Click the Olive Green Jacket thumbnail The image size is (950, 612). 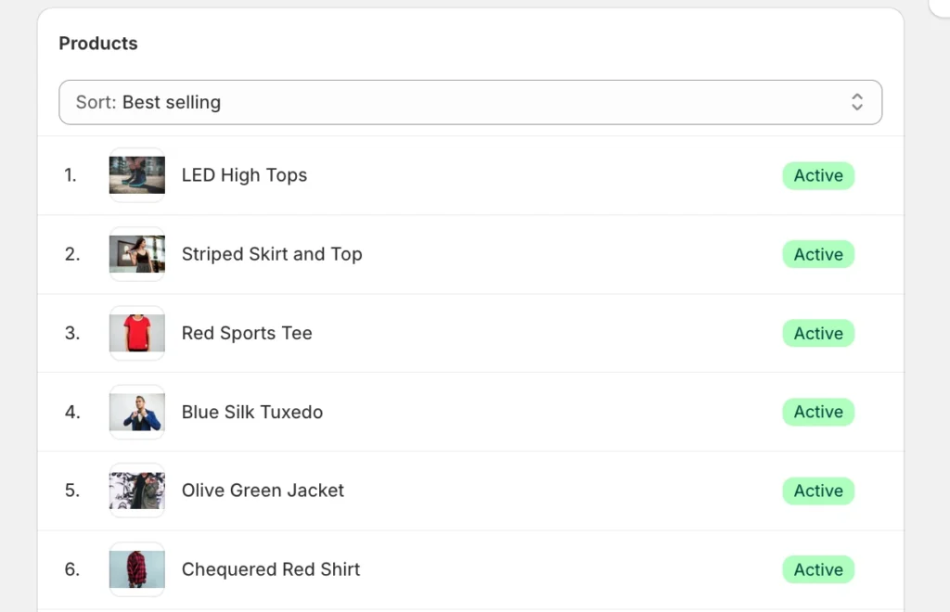tap(137, 491)
